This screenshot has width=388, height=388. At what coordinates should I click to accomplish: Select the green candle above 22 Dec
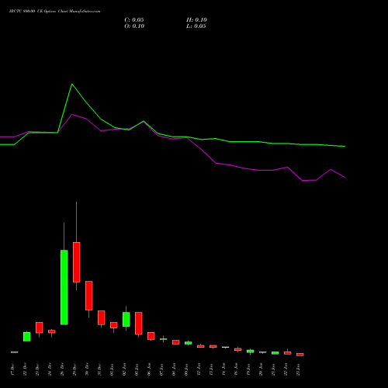[x=27, y=337]
